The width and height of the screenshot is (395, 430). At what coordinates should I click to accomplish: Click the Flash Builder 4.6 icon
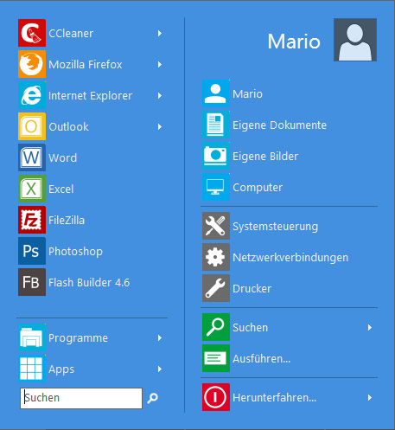coord(32,282)
